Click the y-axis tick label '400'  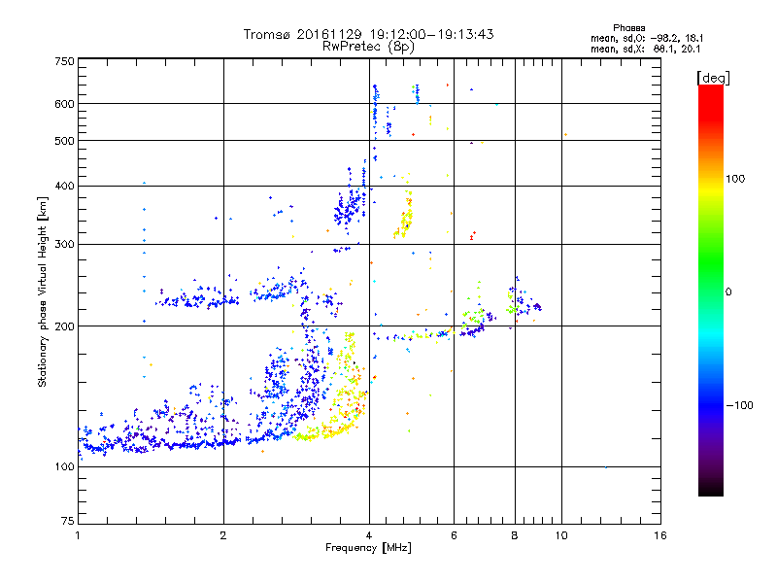[64, 187]
